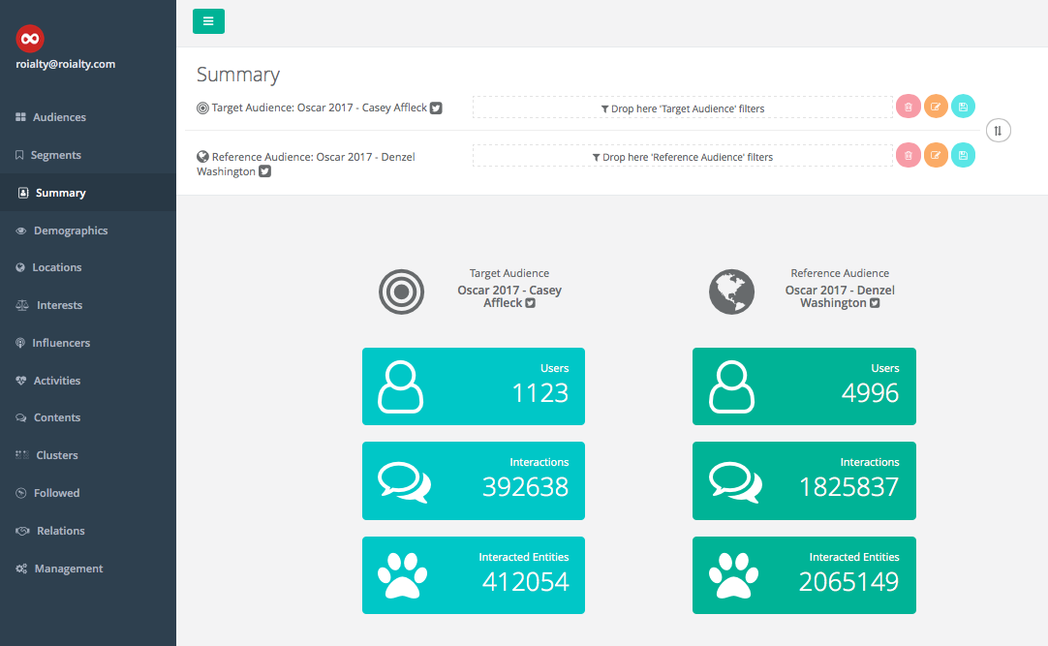Click the Relations handshake icon
This screenshot has height=646, width=1048.
(x=22, y=531)
